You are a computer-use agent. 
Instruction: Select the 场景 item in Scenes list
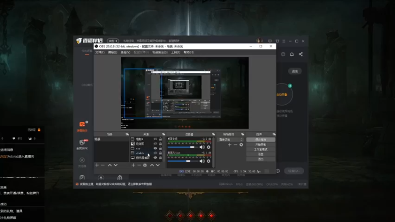tap(112, 139)
